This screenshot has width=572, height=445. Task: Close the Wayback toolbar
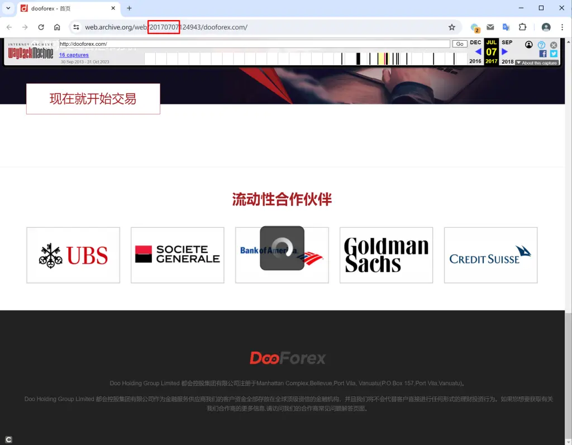click(x=554, y=45)
